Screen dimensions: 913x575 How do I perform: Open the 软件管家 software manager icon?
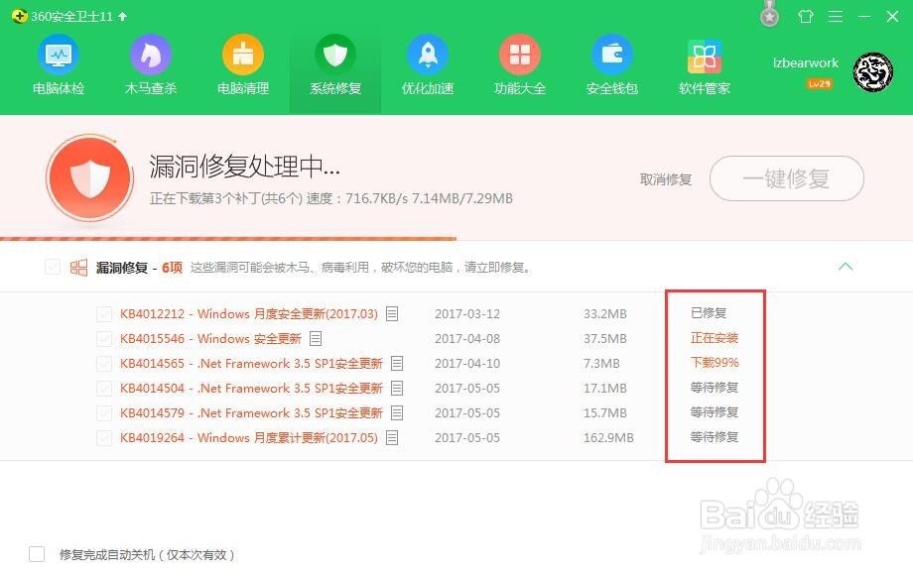pyautogui.click(x=704, y=56)
